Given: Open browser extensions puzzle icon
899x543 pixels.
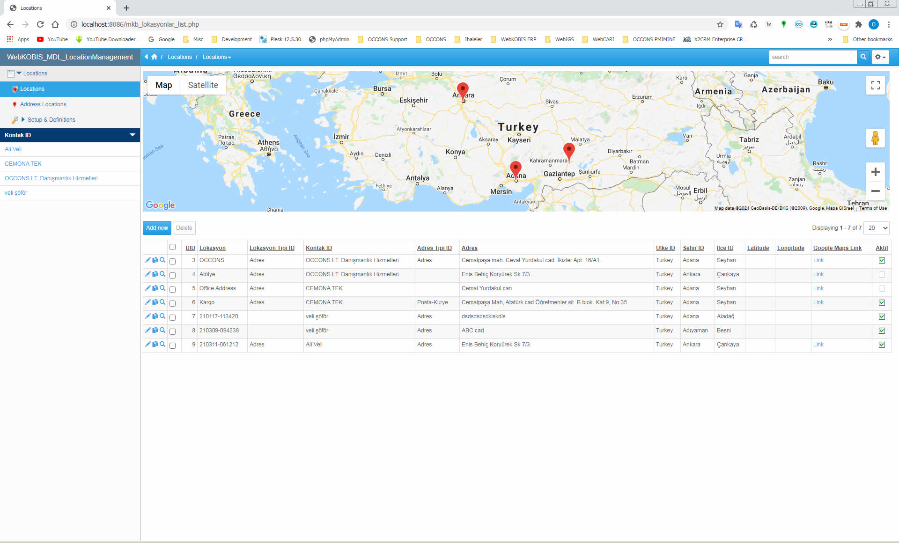Looking at the screenshot, I should (858, 24).
